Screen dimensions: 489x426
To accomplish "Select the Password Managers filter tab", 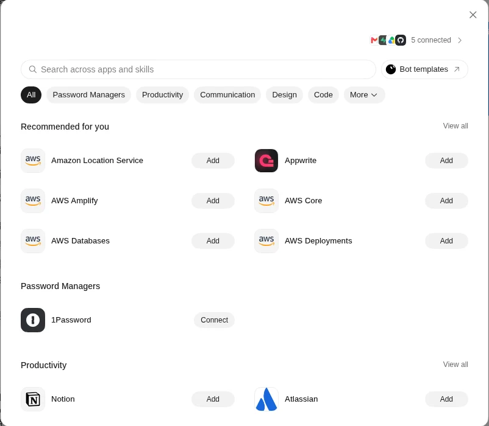I will click(x=88, y=95).
